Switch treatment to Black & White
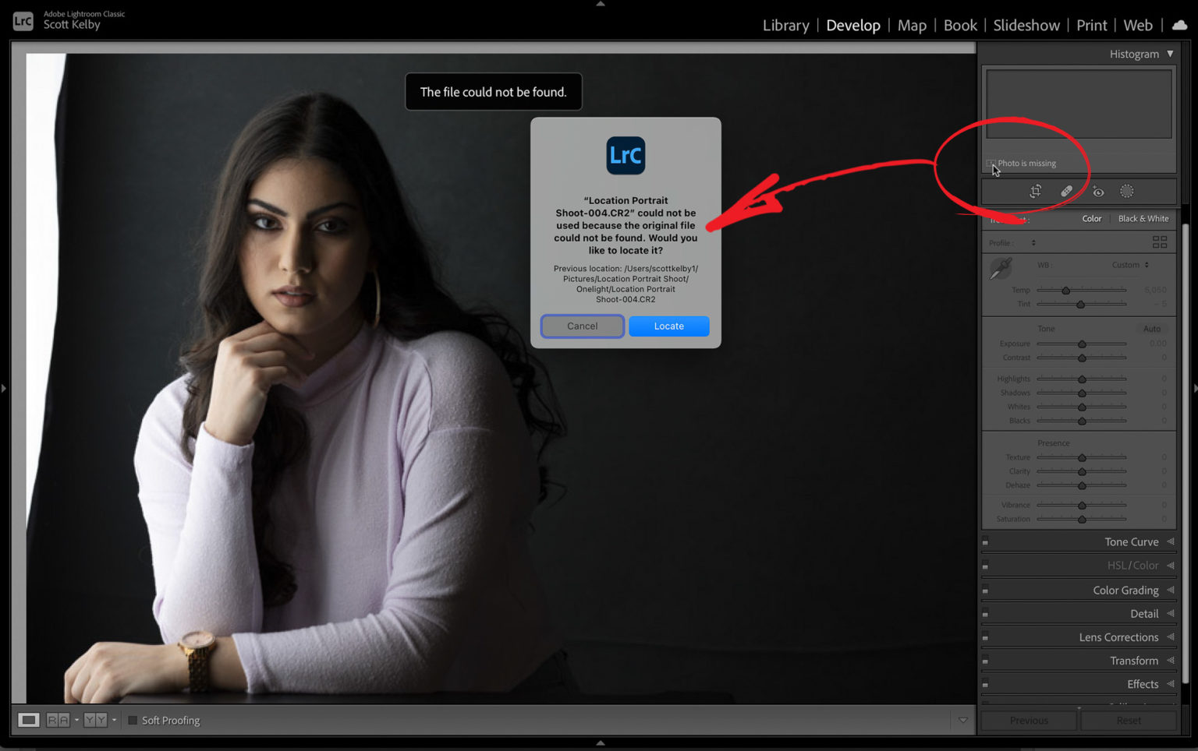 (1143, 218)
